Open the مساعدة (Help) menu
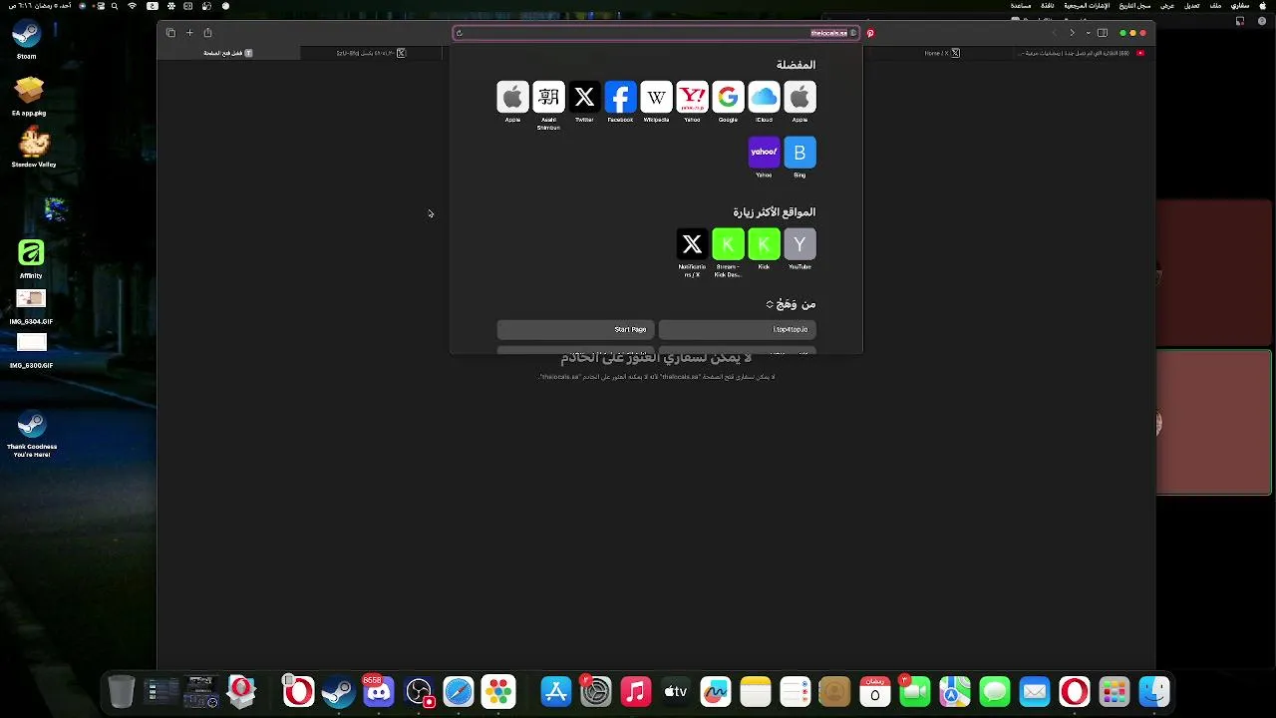The width and height of the screenshot is (1276, 718). coord(1021,6)
